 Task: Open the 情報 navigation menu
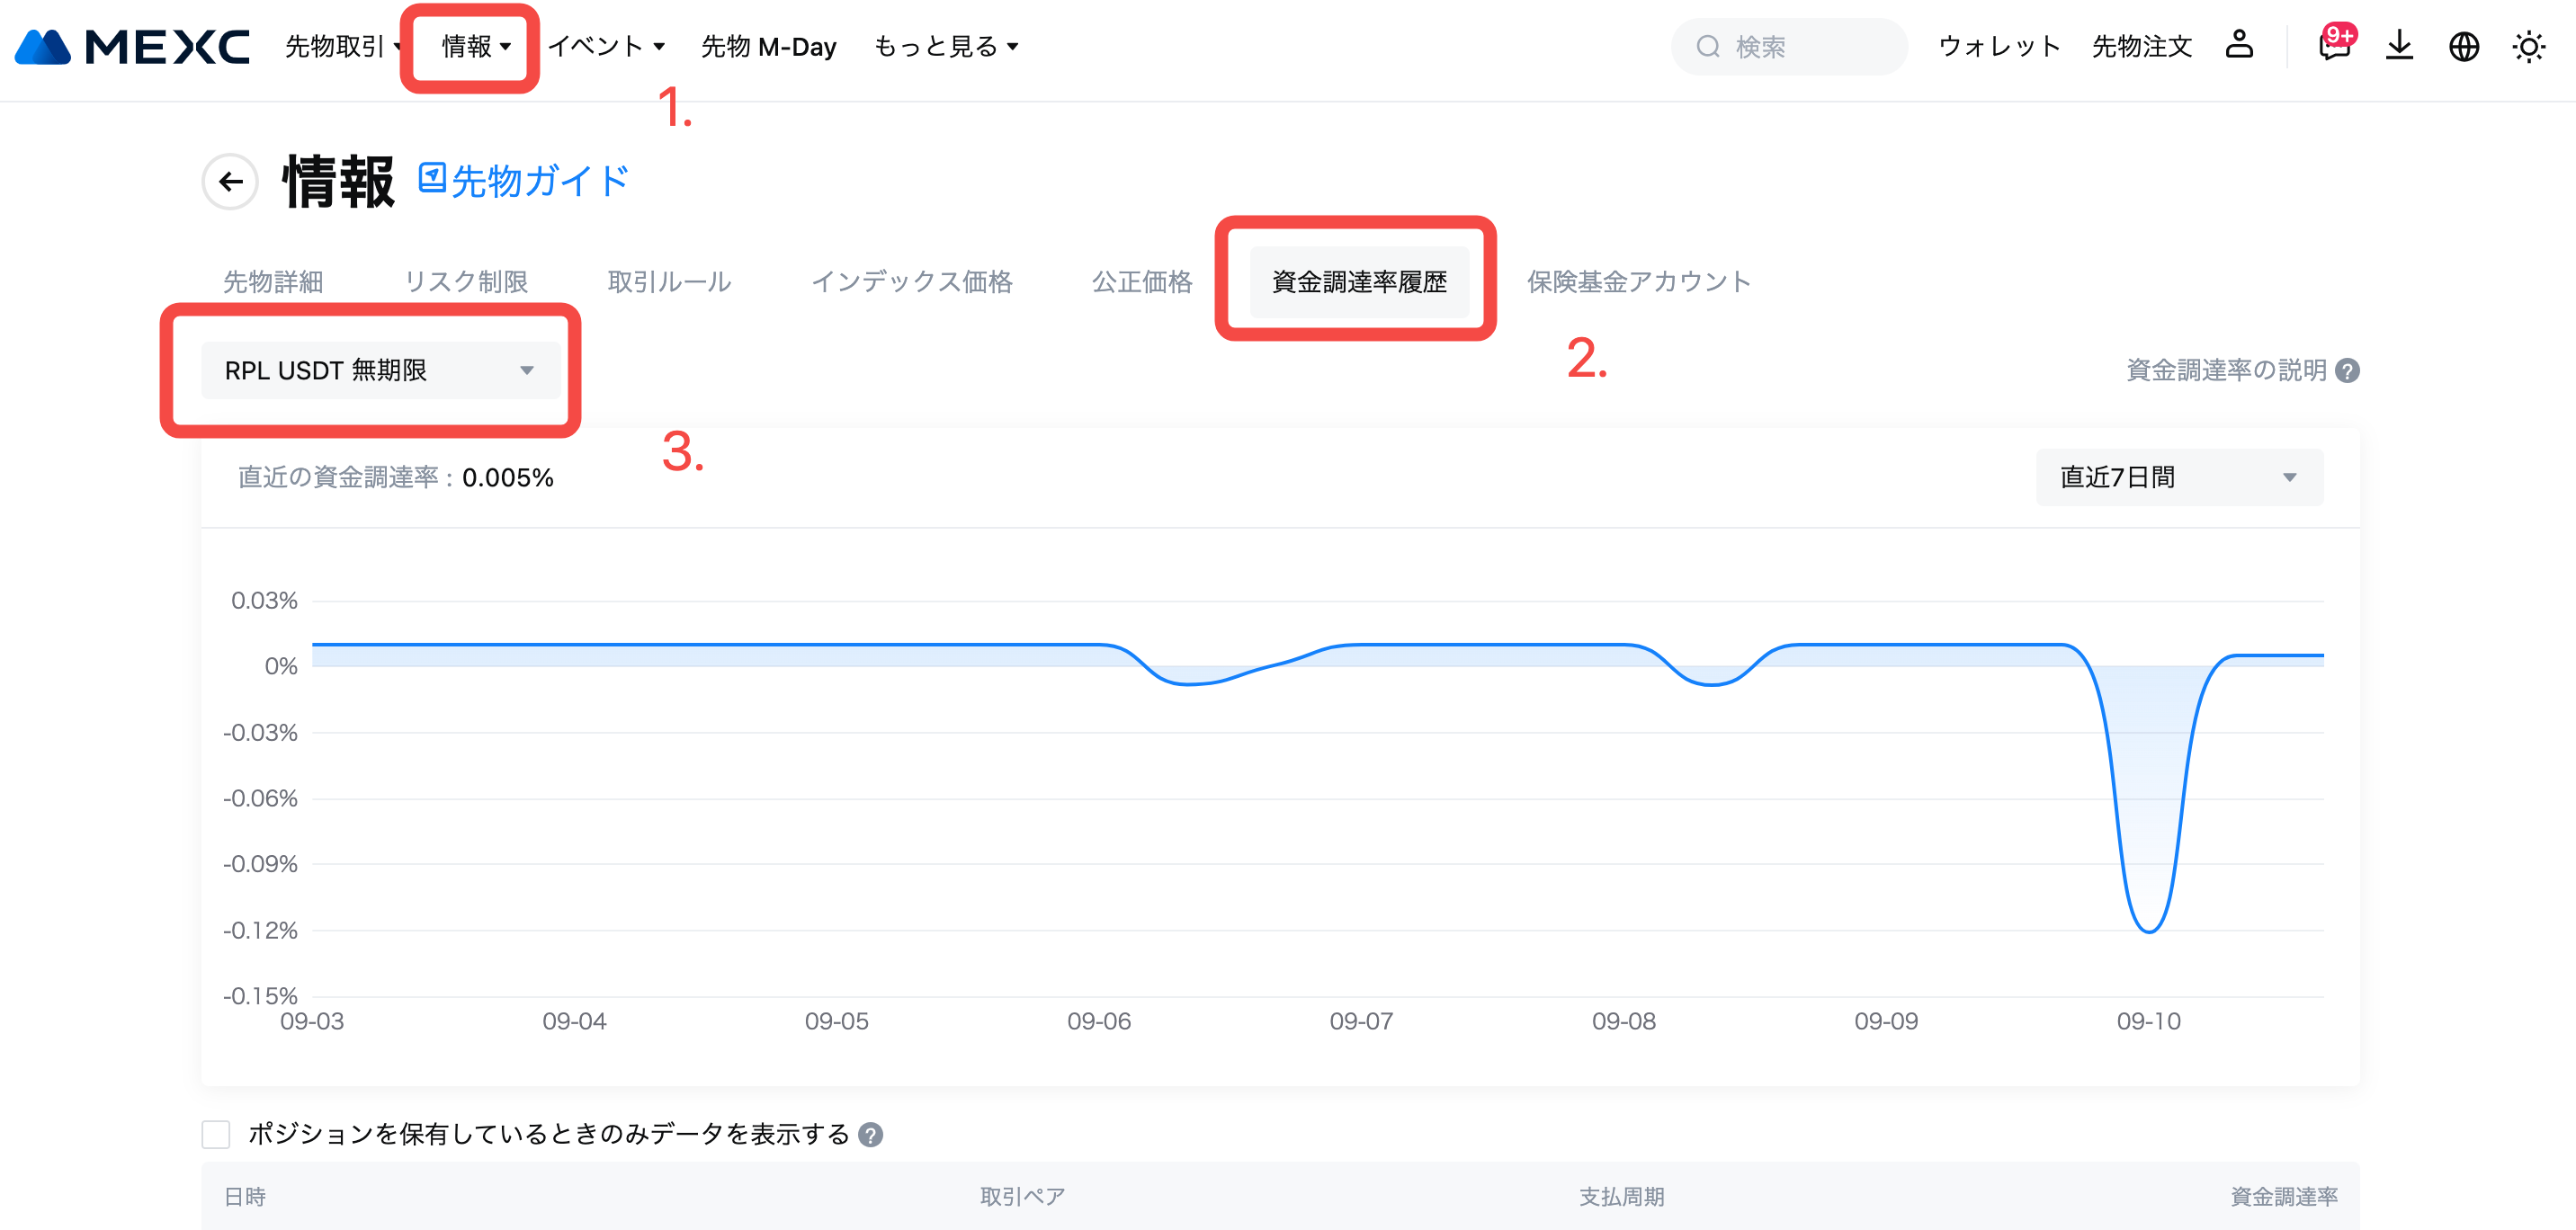pos(475,46)
